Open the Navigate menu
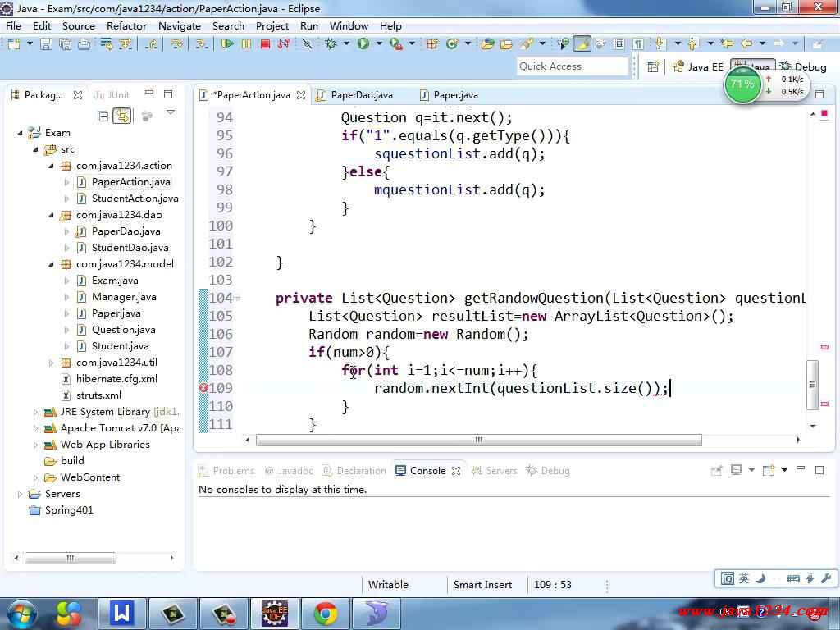The image size is (840, 630). pyautogui.click(x=180, y=25)
